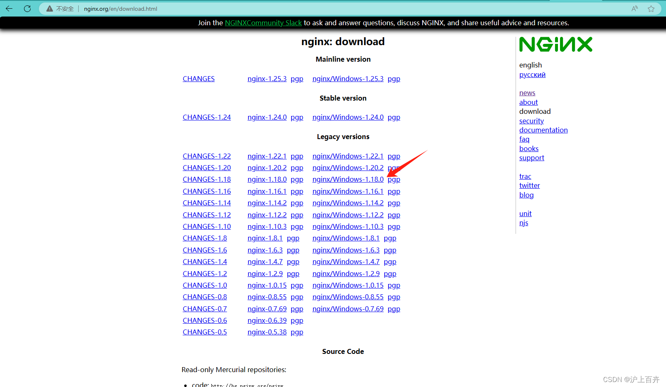This screenshot has height=387, width=666.
Task: Open CHANGES-1.18 link
Action: (x=207, y=179)
